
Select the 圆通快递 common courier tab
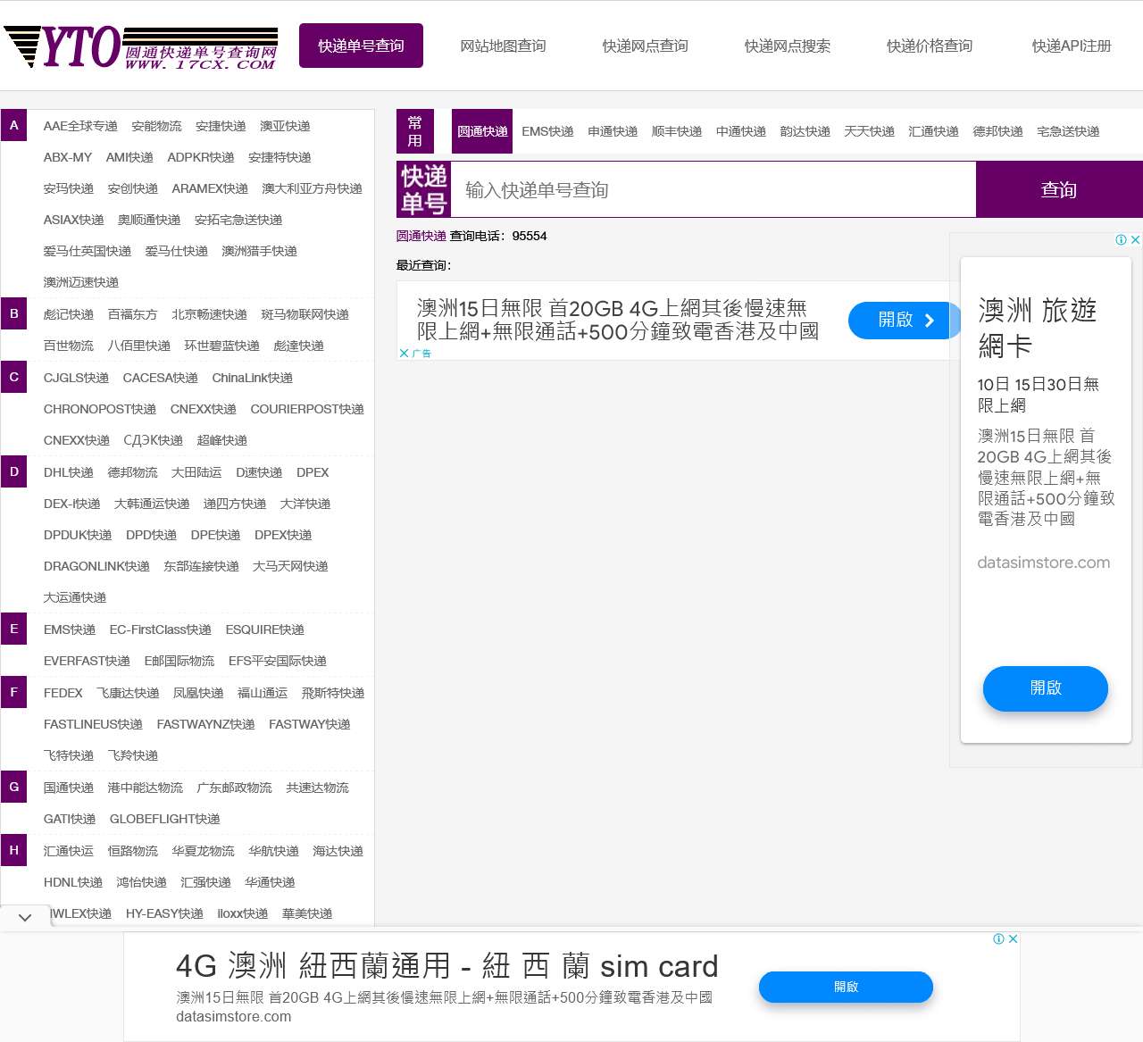click(x=482, y=131)
